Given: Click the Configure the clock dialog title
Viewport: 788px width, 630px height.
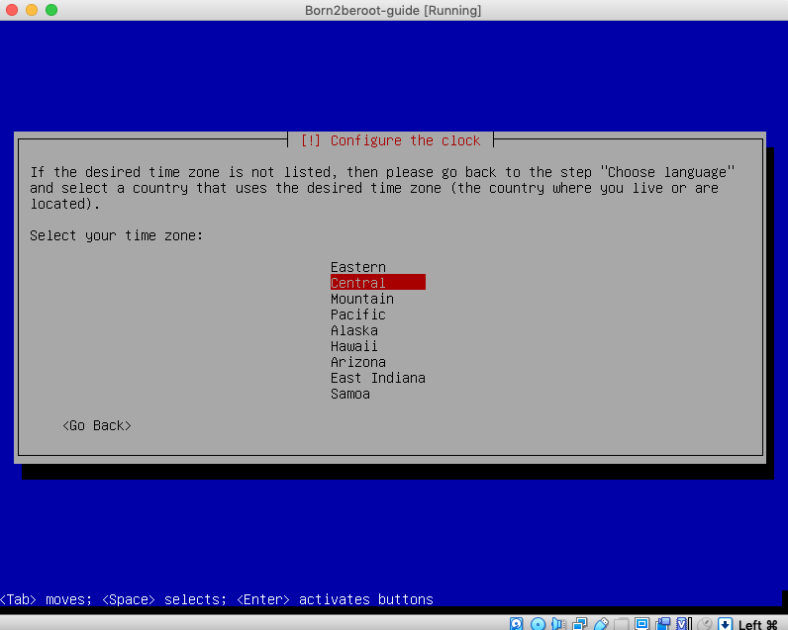Looking at the screenshot, I should (390, 140).
